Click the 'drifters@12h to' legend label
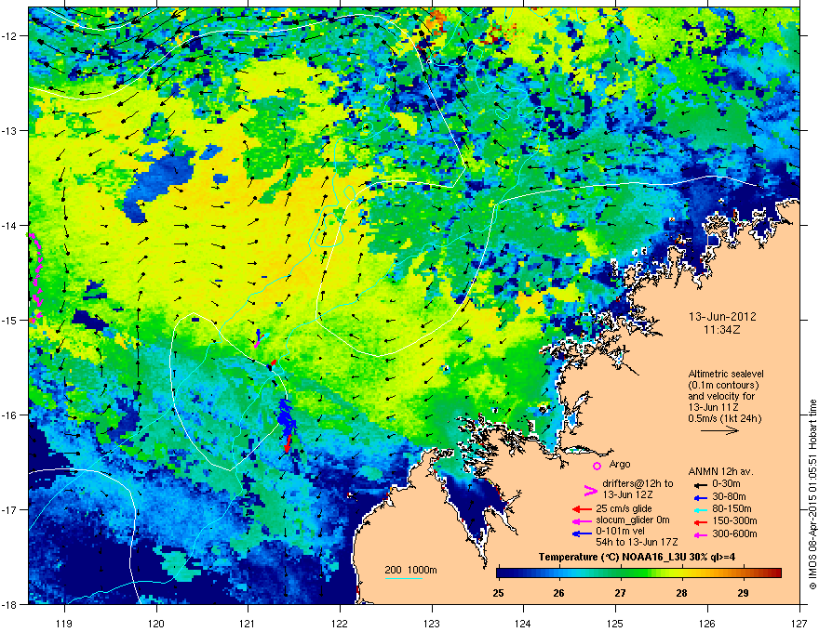Viewport: 819px width, 632px height. [x=638, y=483]
